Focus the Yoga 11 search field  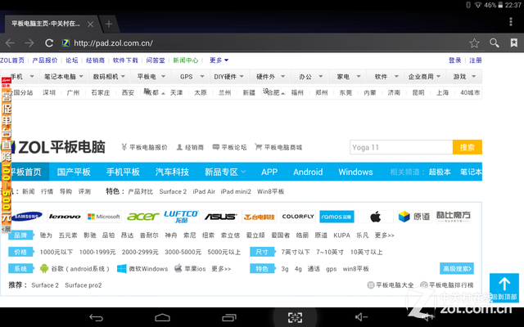pyautogui.click(x=401, y=147)
